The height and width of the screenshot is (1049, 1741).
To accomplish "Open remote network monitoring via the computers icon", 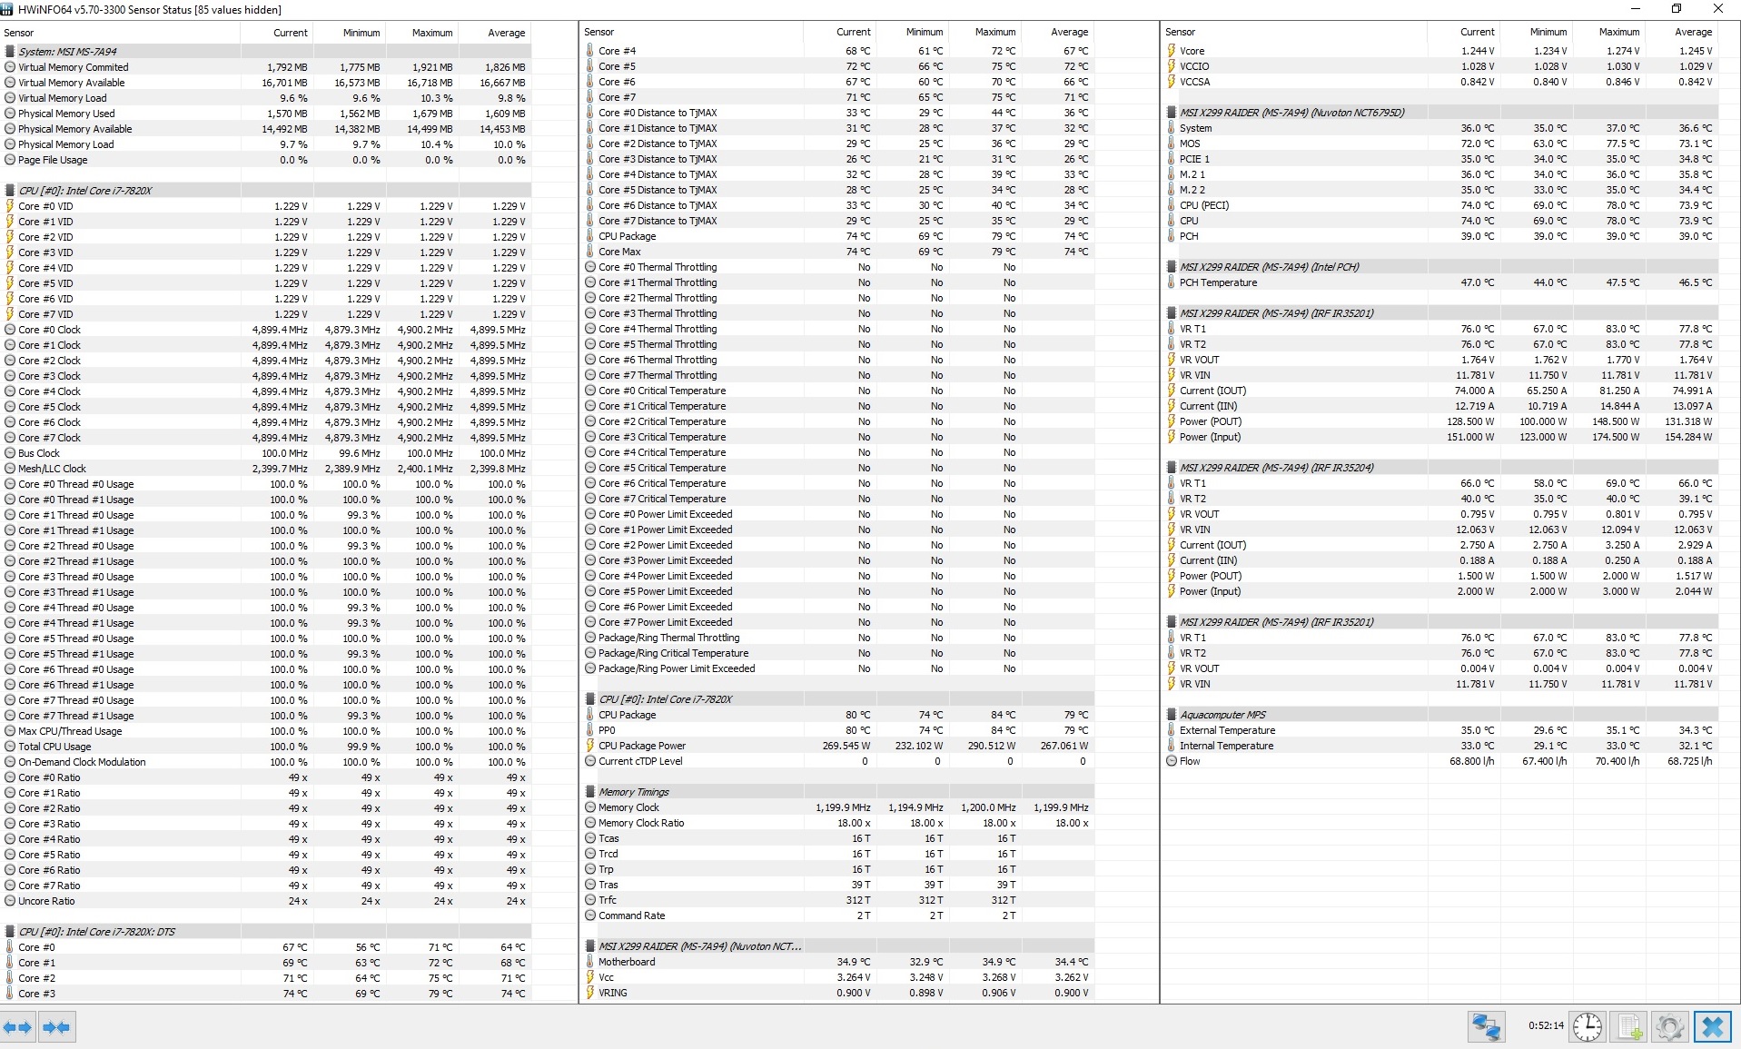I will pos(1486,1027).
